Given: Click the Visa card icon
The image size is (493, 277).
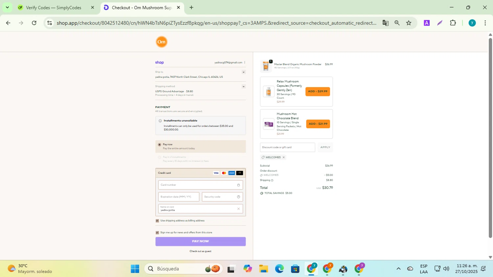Looking at the screenshot, I should [216, 173].
